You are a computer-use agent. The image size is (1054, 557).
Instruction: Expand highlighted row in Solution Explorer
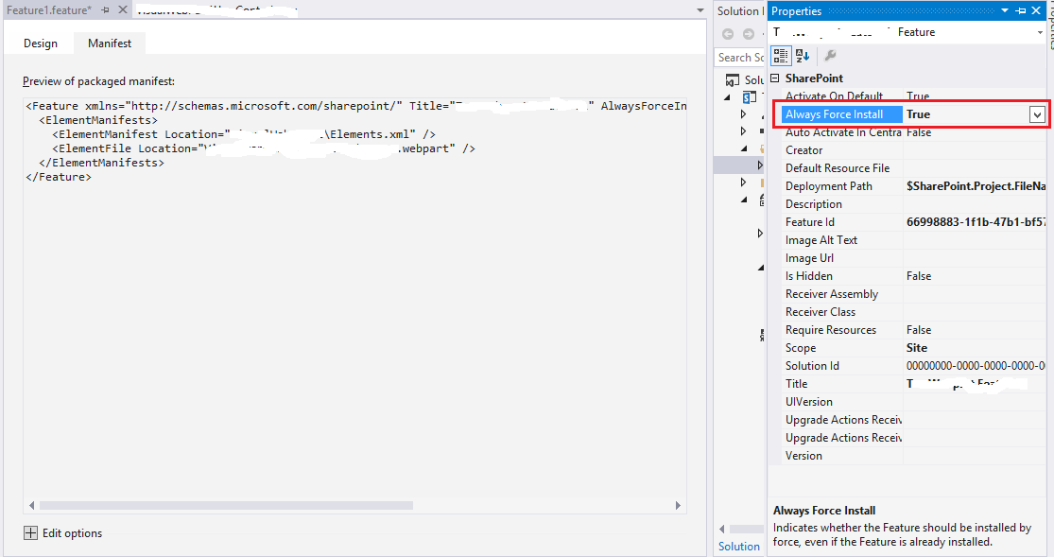click(x=760, y=165)
